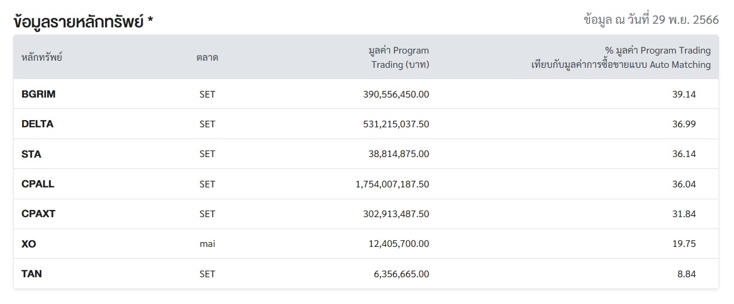Click SET market cell in DELTA row
The width and height of the screenshot is (734, 304).
[207, 124]
